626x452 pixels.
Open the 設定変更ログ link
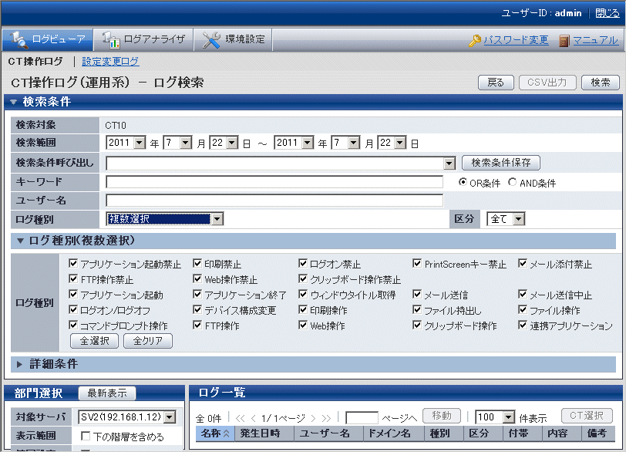(110, 61)
